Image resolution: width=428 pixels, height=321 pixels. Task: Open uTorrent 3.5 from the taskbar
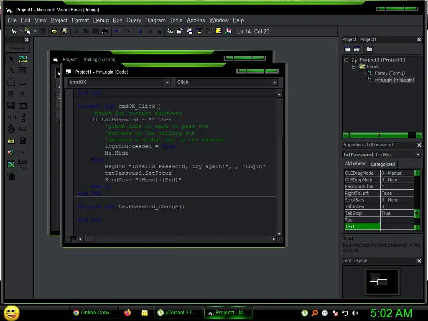(178, 313)
